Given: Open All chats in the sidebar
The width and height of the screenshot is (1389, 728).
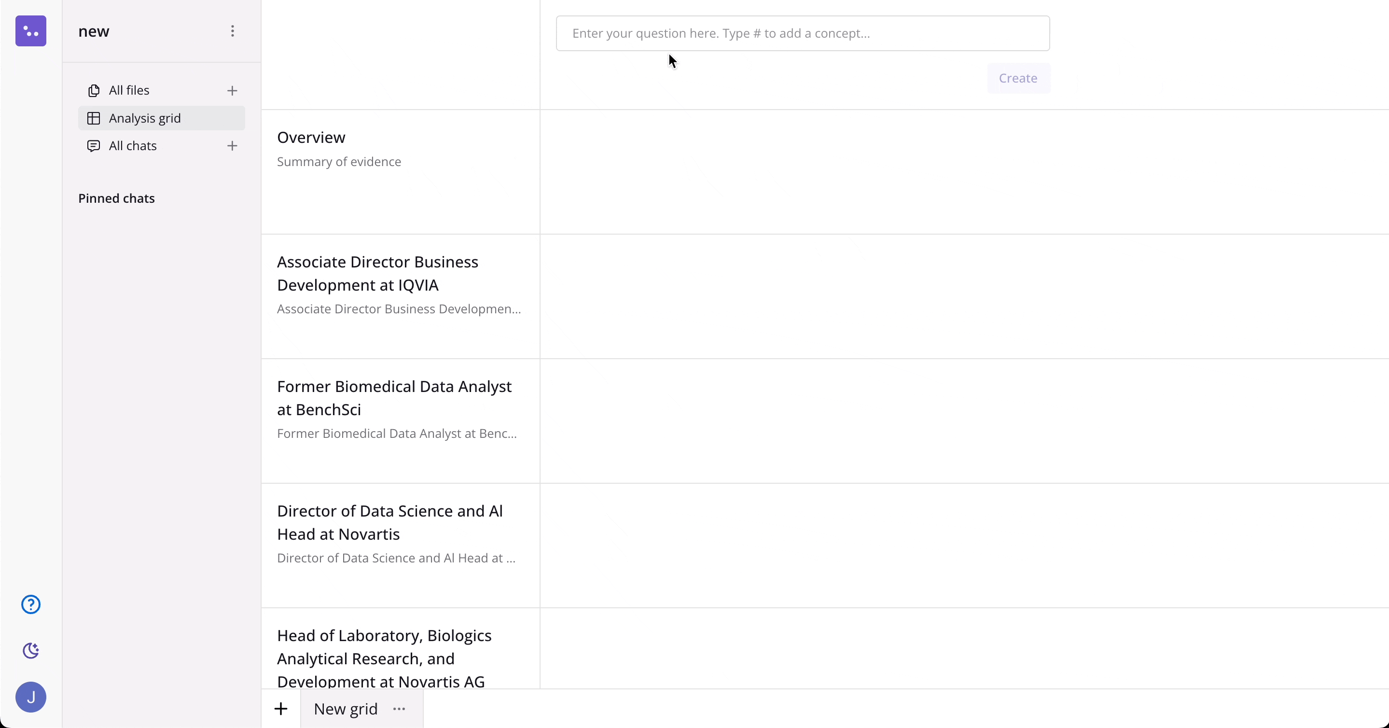Looking at the screenshot, I should (133, 146).
